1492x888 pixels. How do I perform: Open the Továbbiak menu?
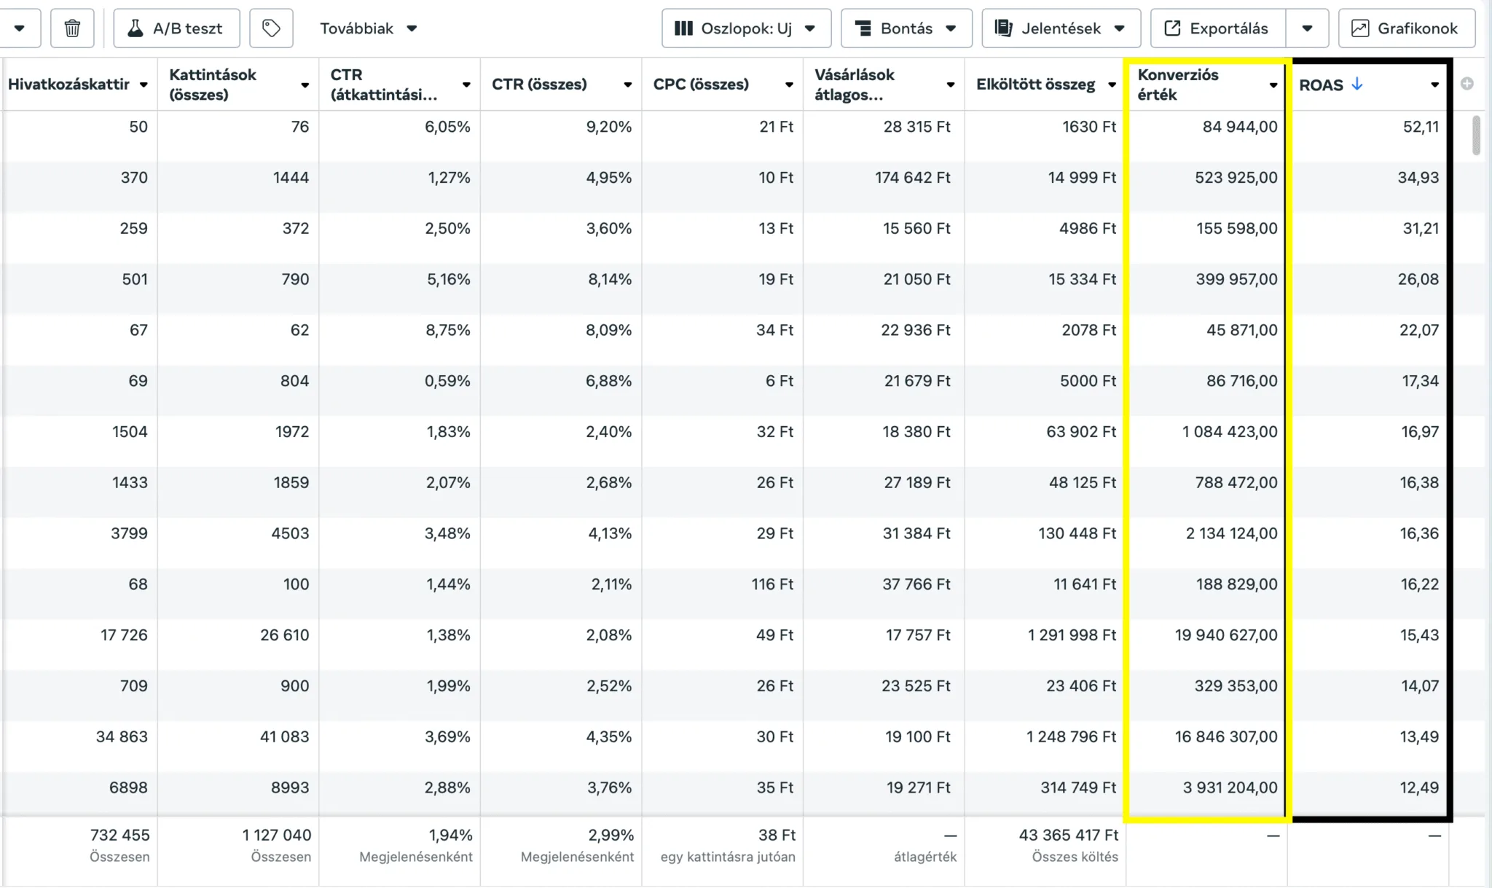[x=368, y=28]
